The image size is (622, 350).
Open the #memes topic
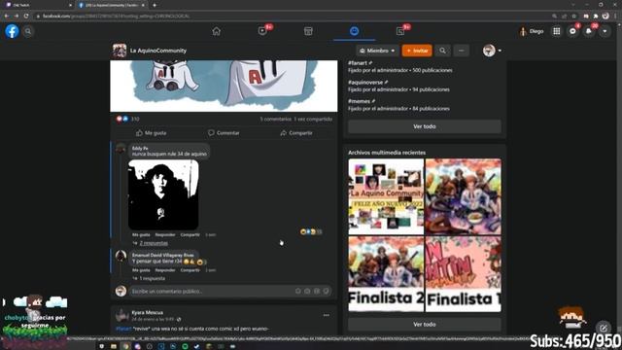(x=359, y=101)
